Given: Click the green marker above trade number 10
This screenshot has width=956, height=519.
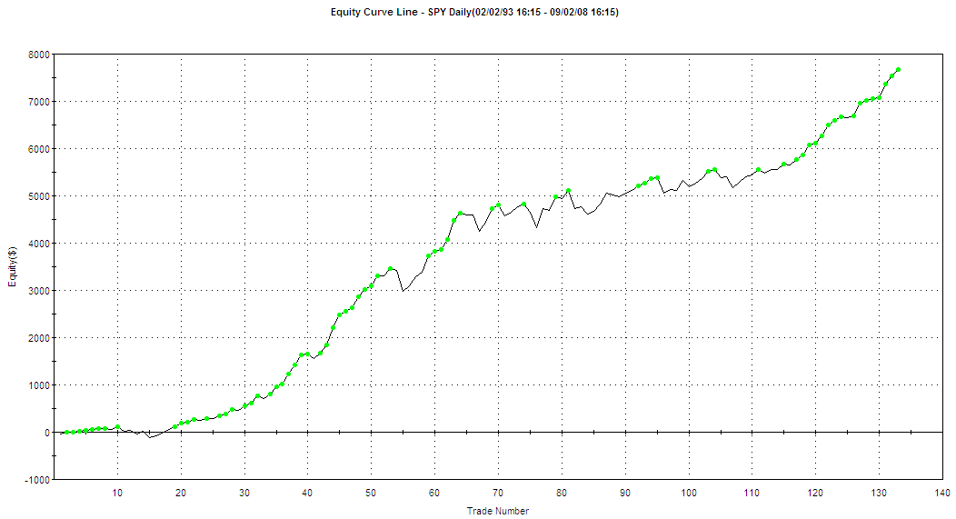Looking at the screenshot, I should (x=117, y=427).
